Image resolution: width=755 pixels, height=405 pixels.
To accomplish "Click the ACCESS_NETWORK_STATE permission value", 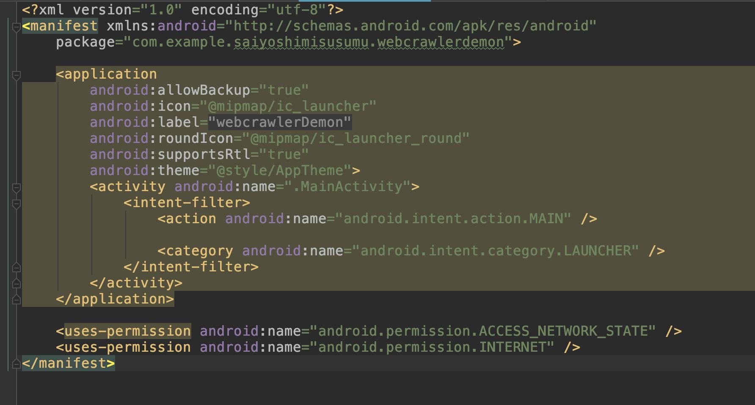I will 483,331.
